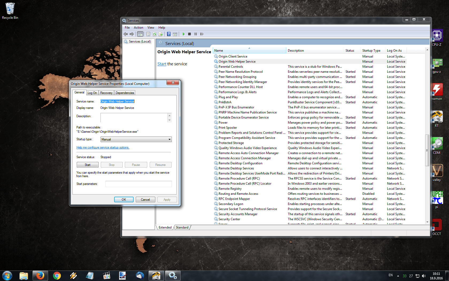
Task: Open Windows Explorer from the taskbar
Action: (24, 276)
